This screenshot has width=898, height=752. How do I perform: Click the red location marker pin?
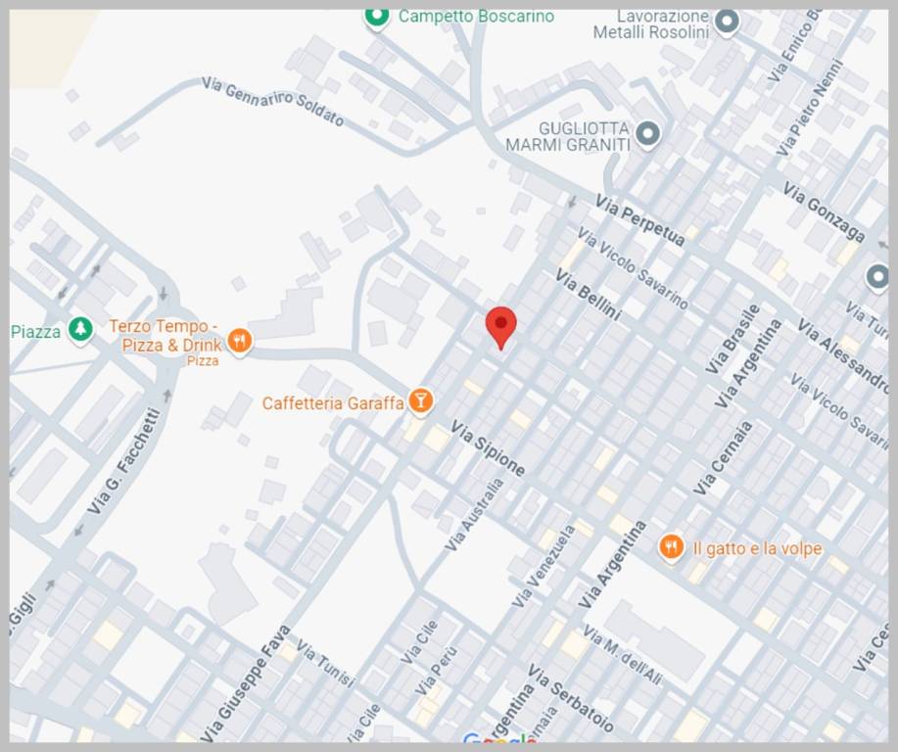[x=500, y=325]
